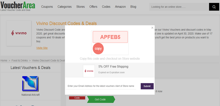Click the magnifier search icon button
Viewport: 220px width, 106px height.
214,7
